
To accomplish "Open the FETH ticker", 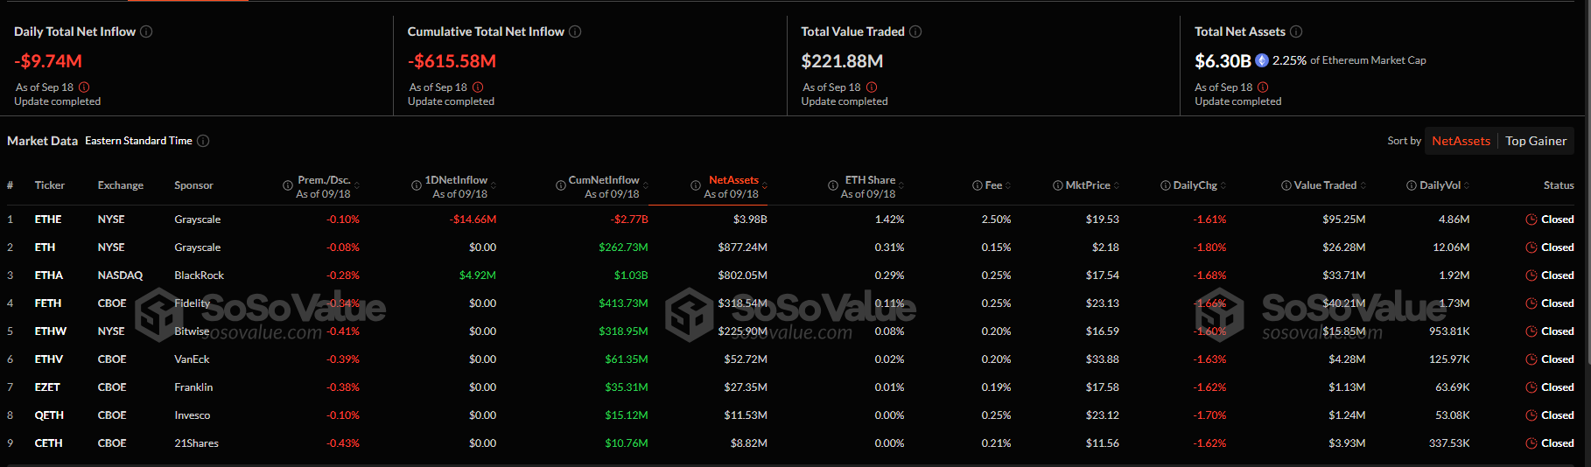I will (48, 303).
